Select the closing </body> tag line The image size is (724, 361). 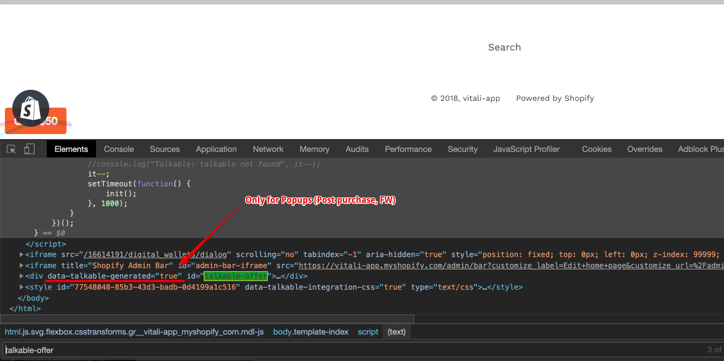coord(33,298)
